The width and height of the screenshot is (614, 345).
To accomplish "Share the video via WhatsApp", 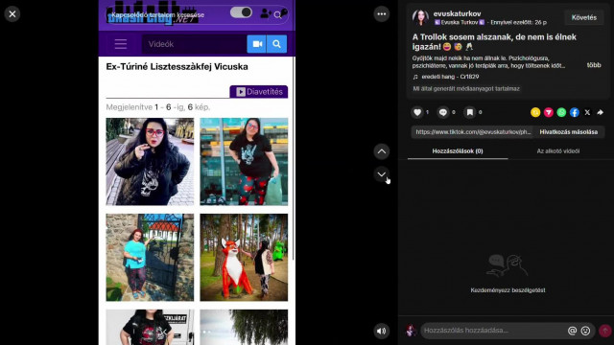I will click(x=561, y=112).
